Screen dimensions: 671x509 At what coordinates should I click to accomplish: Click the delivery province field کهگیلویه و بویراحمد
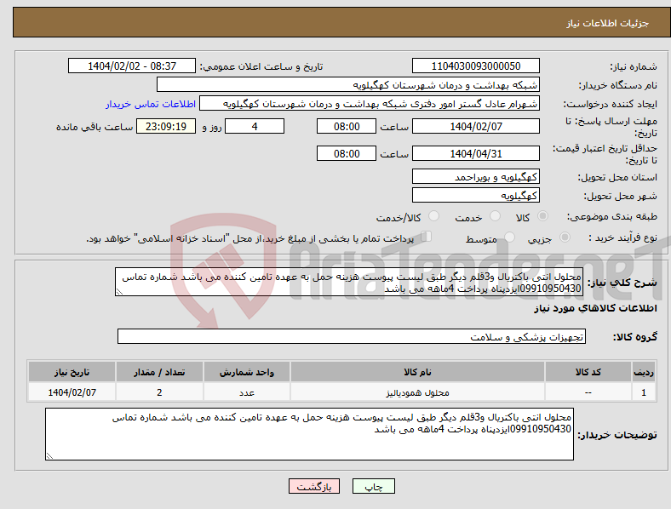pyautogui.click(x=475, y=177)
